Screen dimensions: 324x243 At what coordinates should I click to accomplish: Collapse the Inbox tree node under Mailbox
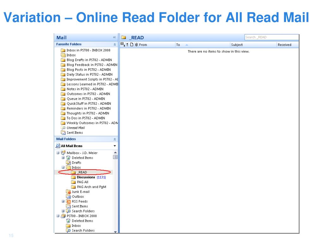tap(63, 167)
